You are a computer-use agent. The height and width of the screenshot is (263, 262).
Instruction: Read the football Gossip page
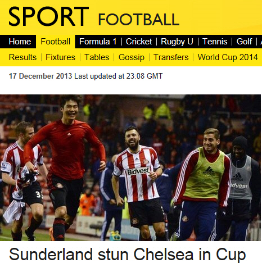click(132, 57)
